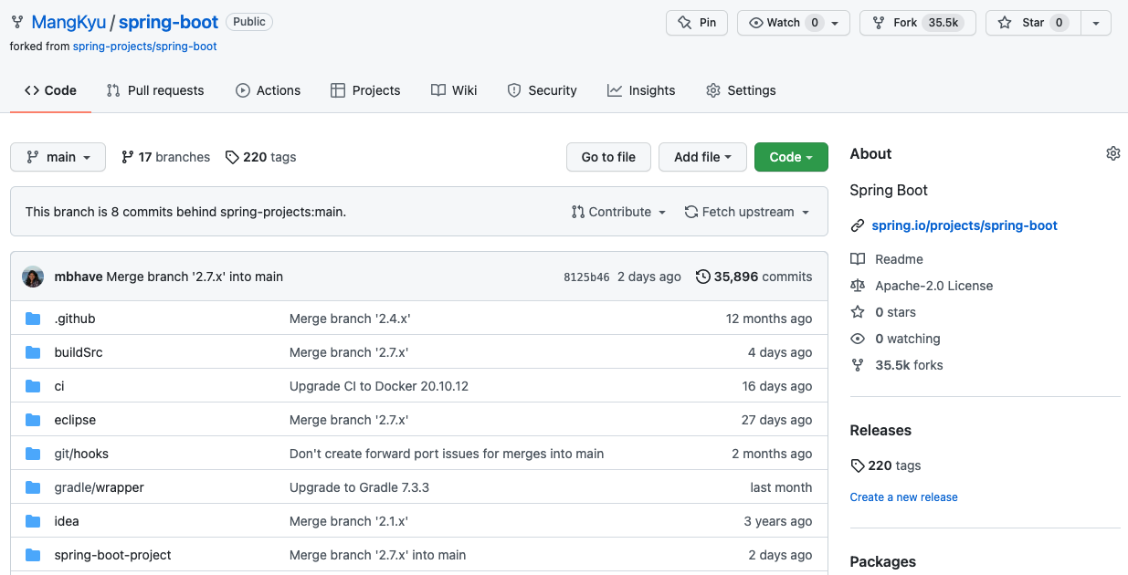
Task: Pin the repository with the Pin button
Action: point(697,23)
